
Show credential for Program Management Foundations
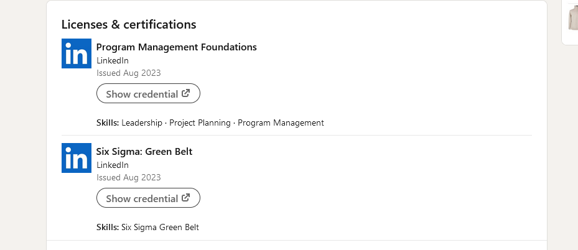(x=148, y=93)
